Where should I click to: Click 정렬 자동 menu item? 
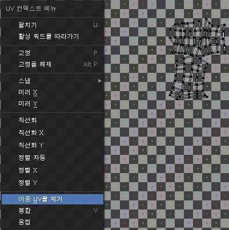point(53,158)
